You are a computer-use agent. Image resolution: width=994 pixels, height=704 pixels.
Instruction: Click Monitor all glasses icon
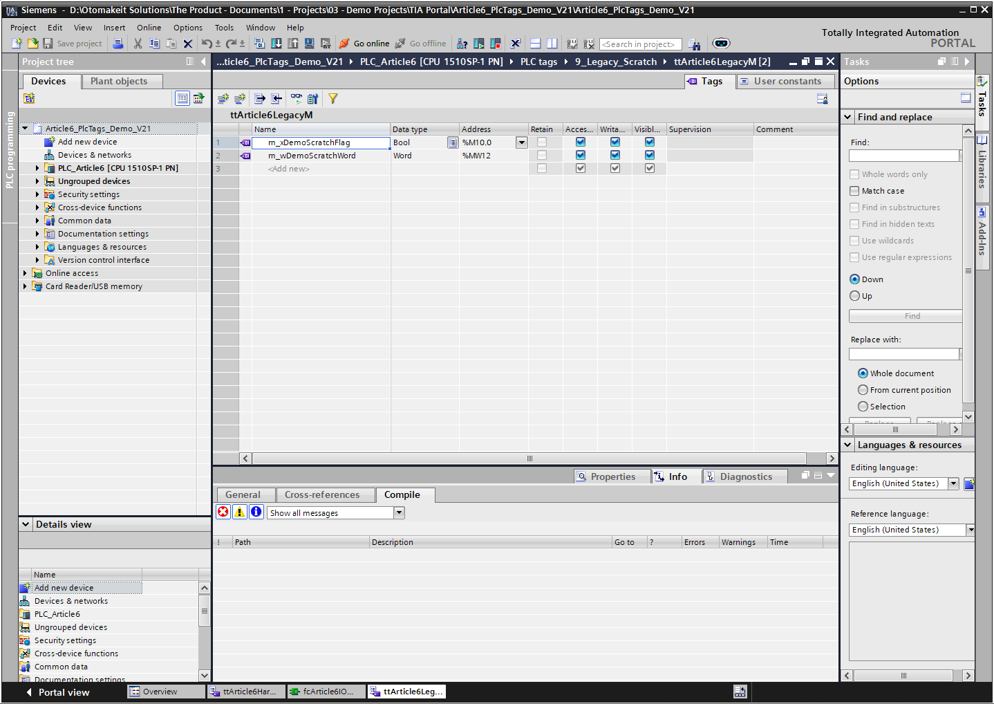pyautogui.click(x=297, y=99)
